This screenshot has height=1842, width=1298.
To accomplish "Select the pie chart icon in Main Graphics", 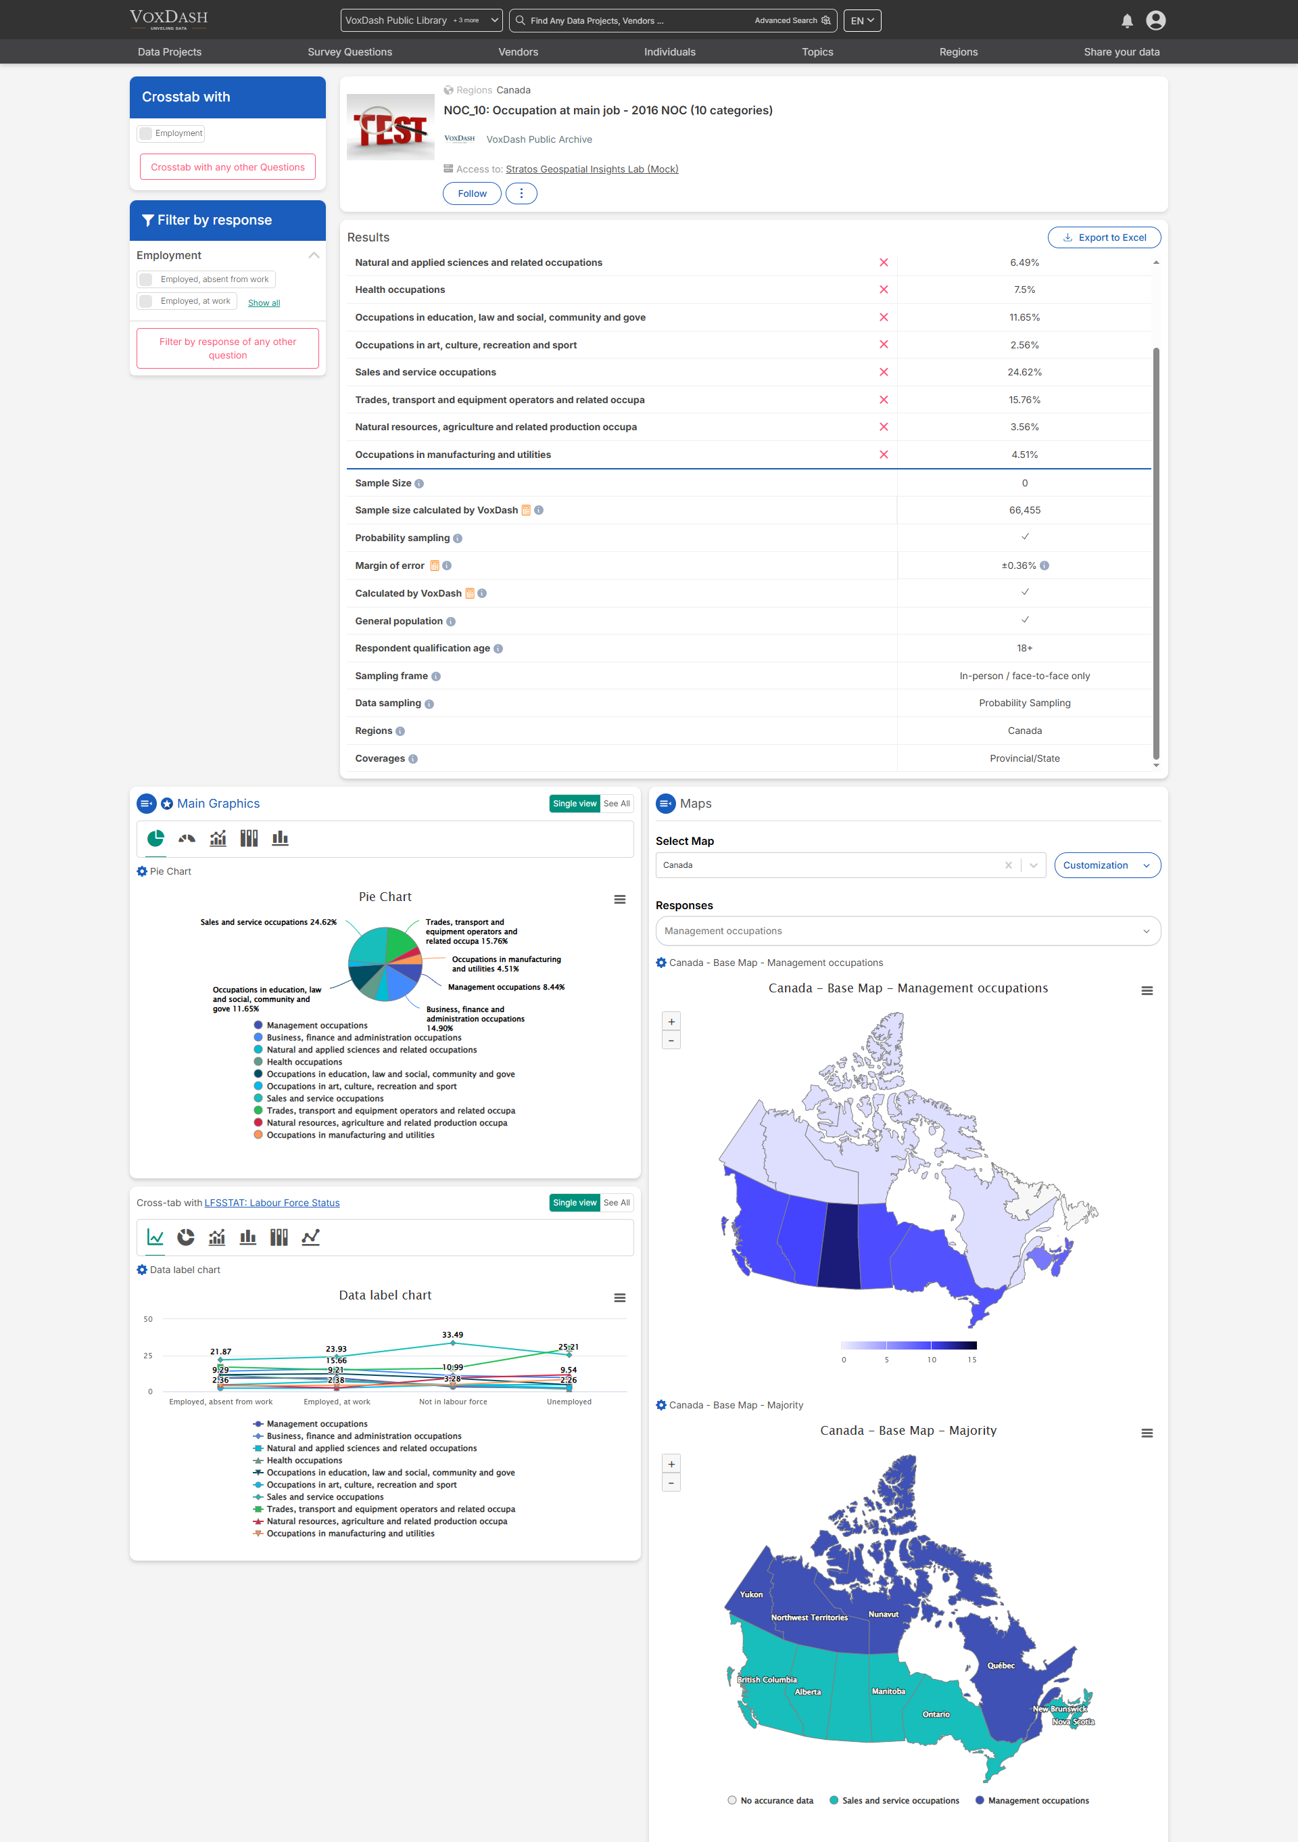I will click(x=155, y=838).
